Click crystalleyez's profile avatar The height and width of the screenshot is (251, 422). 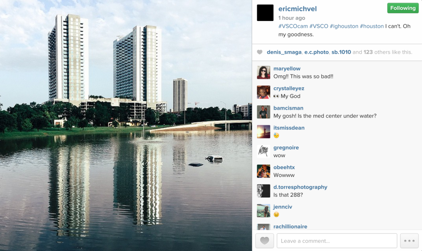pos(263,92)
